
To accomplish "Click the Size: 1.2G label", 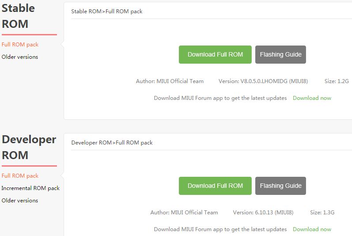I will [x=337, y=81].
